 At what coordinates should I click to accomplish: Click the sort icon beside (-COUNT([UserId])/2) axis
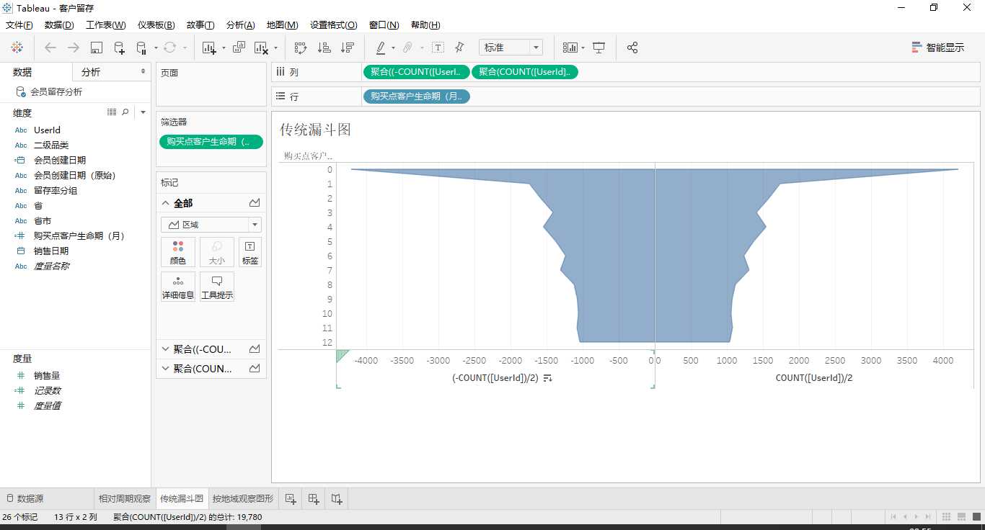[548, 378]
